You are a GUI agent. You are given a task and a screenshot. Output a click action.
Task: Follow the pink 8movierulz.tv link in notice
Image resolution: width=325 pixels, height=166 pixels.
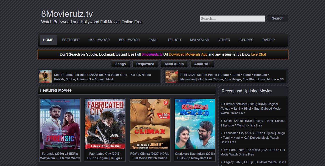point(152,54)
